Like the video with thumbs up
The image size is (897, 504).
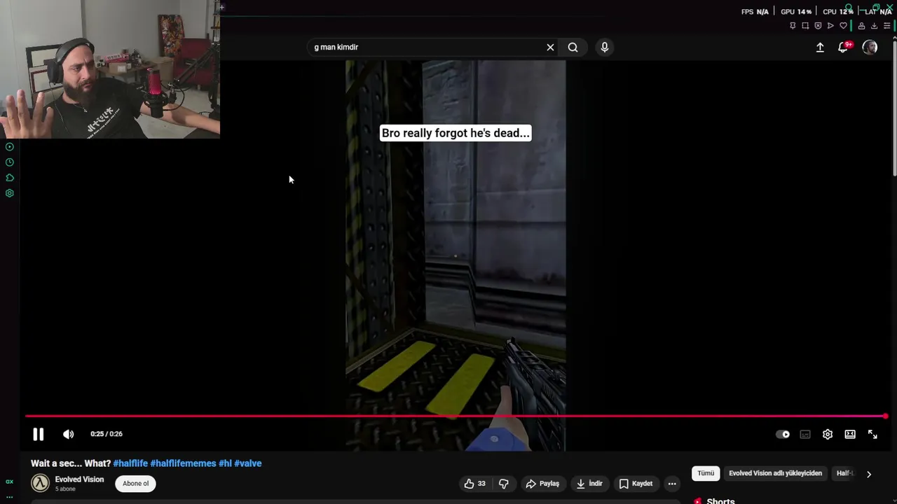(x=474, y=484)
